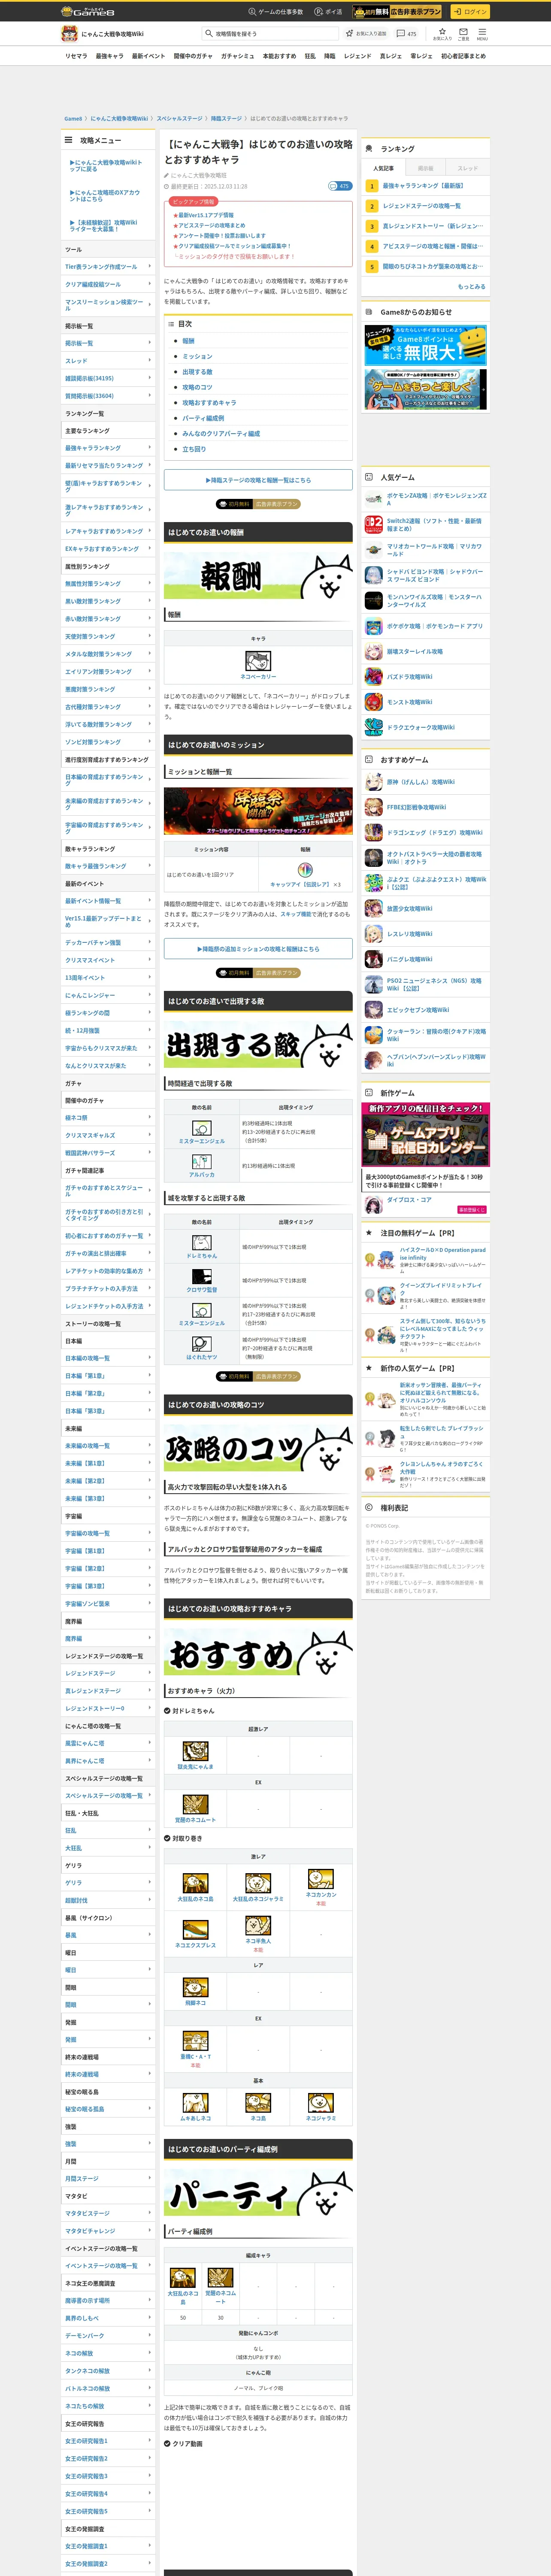The image size is (551, 2576).
Task: Expand クリスマスイベント sidebar row
Action: pos(108,960)
